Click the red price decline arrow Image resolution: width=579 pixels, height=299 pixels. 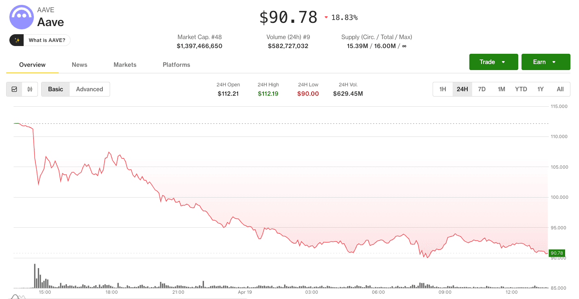pyautogui.click(x=326, y=17)
